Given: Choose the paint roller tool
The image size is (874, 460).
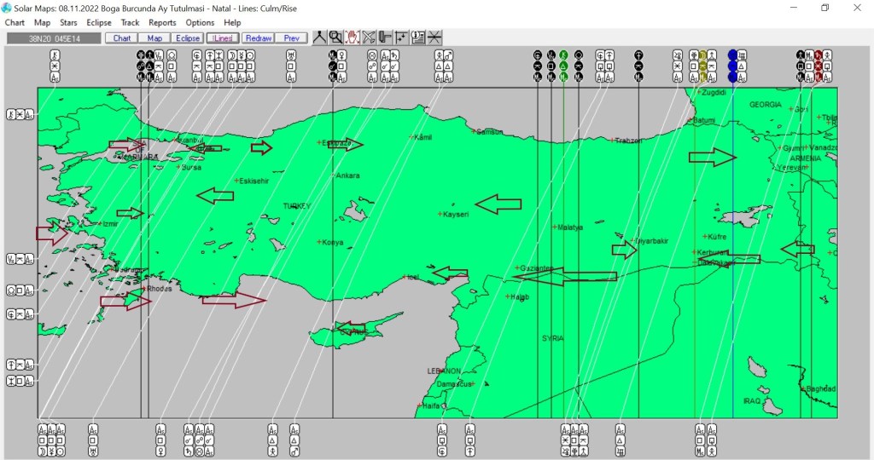Looking at the screenshot, I should [x=385, y=37].
